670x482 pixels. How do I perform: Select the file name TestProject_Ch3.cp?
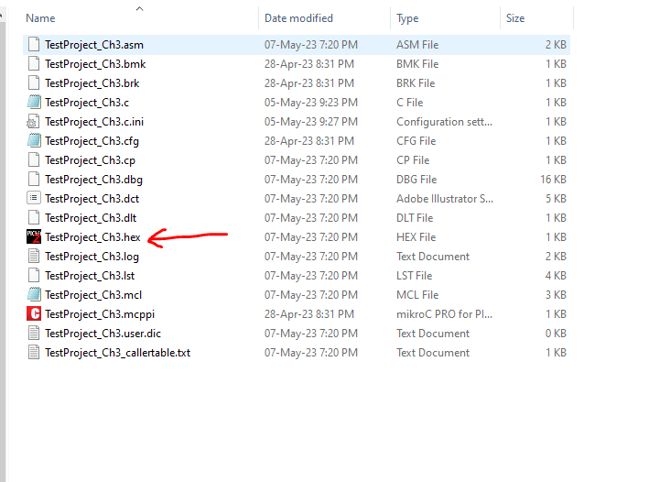[x=91, y=160]
